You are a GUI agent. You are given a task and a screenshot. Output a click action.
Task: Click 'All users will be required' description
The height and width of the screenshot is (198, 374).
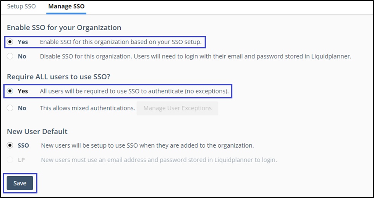tap(134, 92)
